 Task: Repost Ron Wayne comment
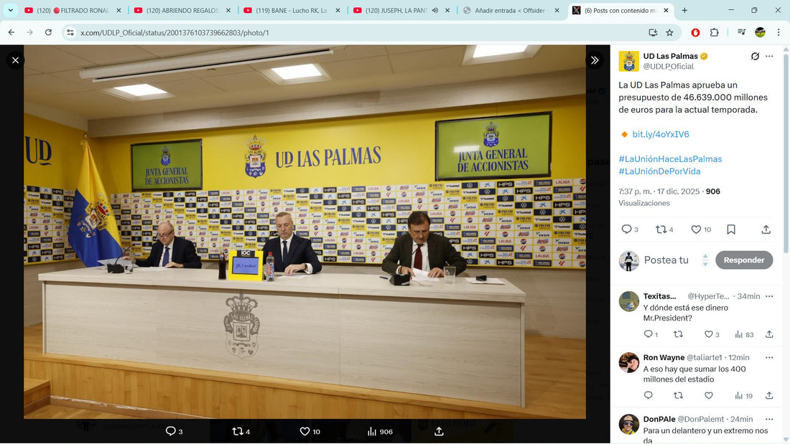click(679, 396)
